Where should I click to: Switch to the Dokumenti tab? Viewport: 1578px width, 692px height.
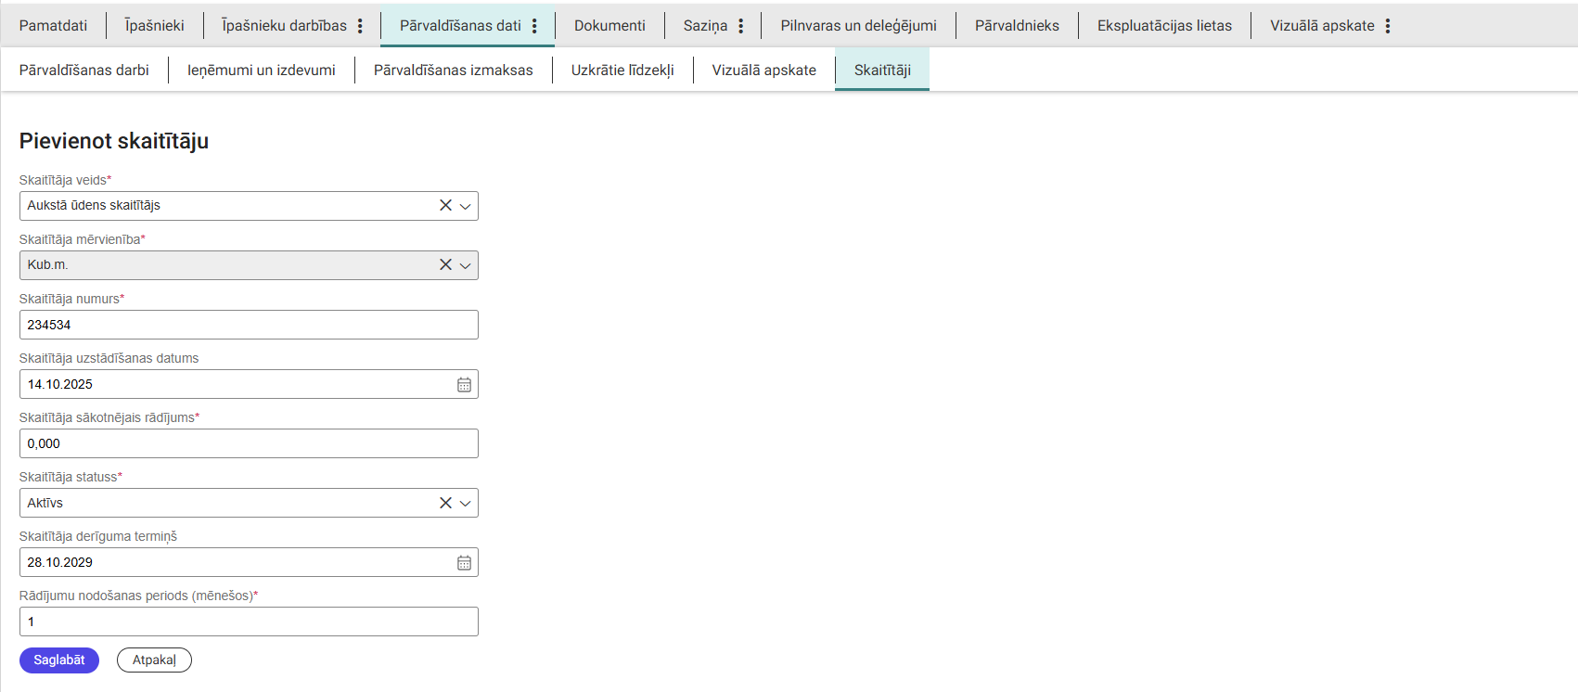point(609,26)
